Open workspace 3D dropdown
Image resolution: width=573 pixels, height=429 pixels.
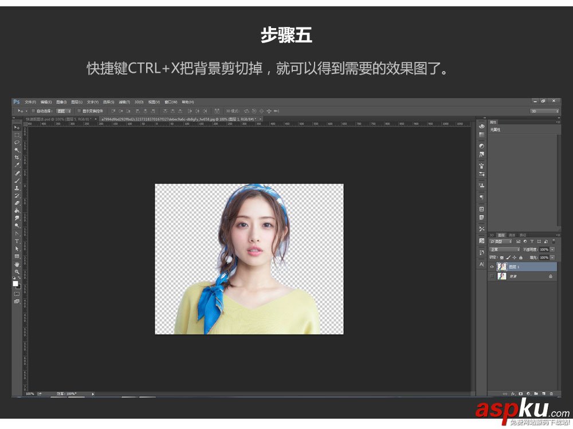545,111
